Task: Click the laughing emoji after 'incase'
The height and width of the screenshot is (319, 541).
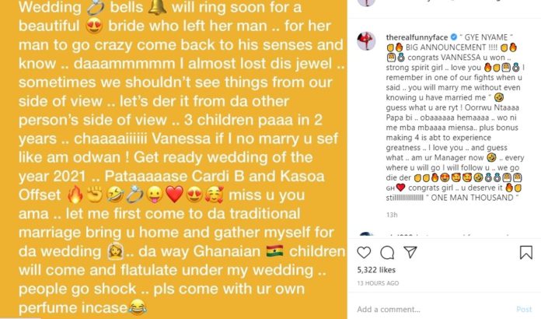Action: click(x=138, y=307)
